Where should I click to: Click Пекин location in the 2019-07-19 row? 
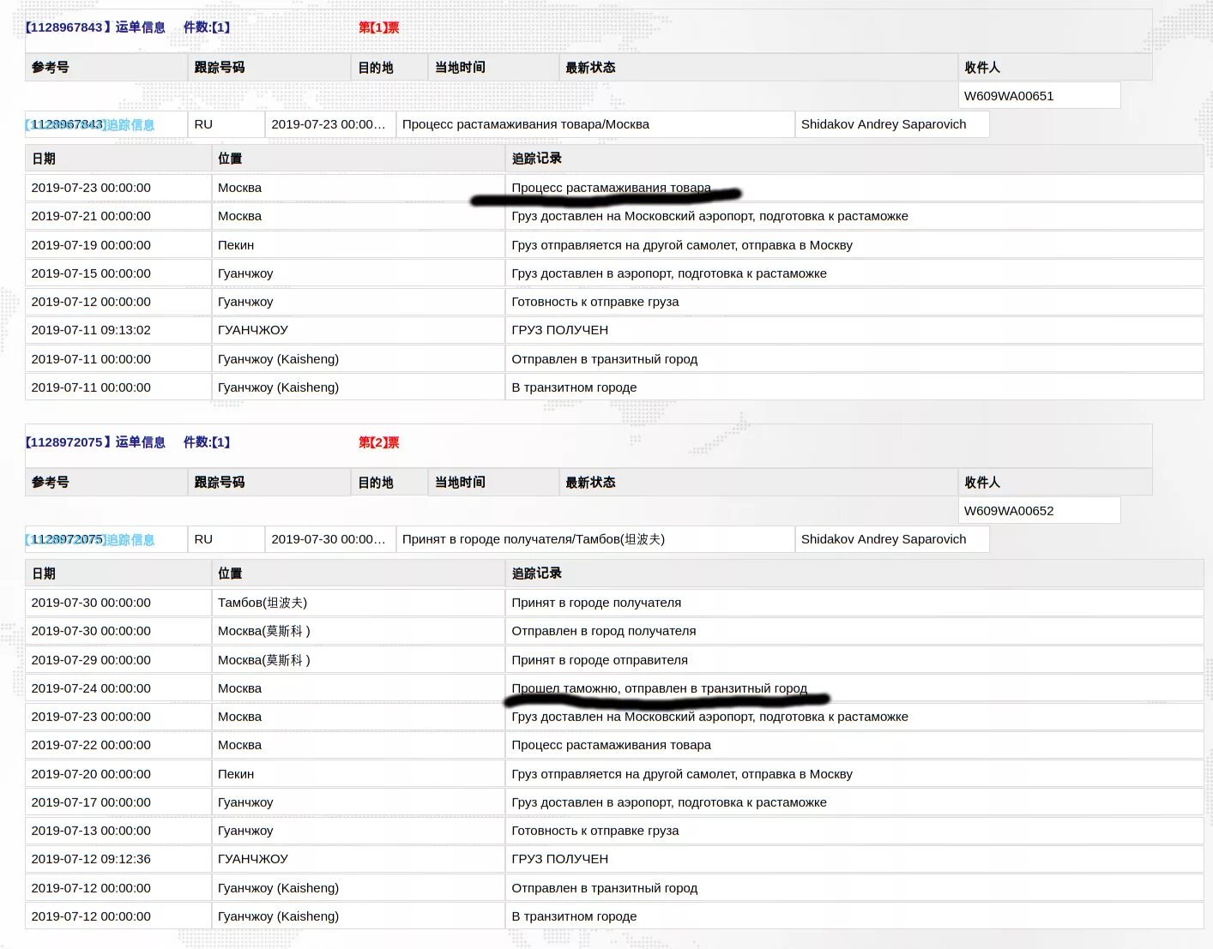tap(359, 245)
